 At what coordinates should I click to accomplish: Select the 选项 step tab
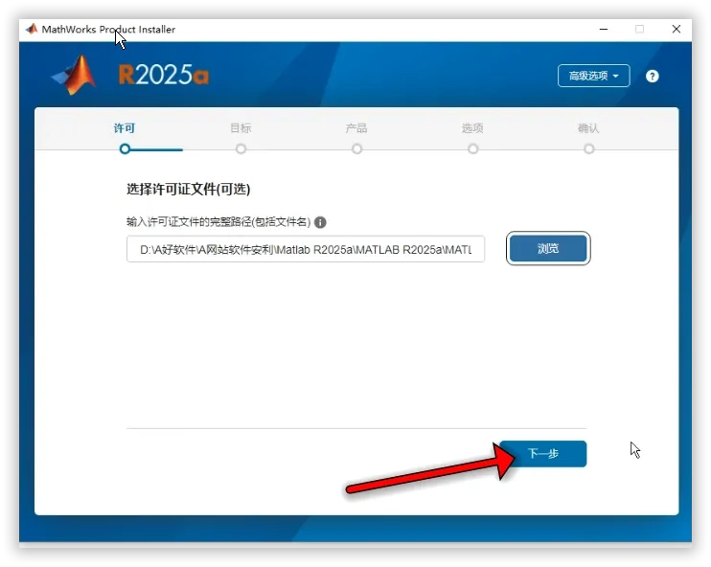point(472,128)
